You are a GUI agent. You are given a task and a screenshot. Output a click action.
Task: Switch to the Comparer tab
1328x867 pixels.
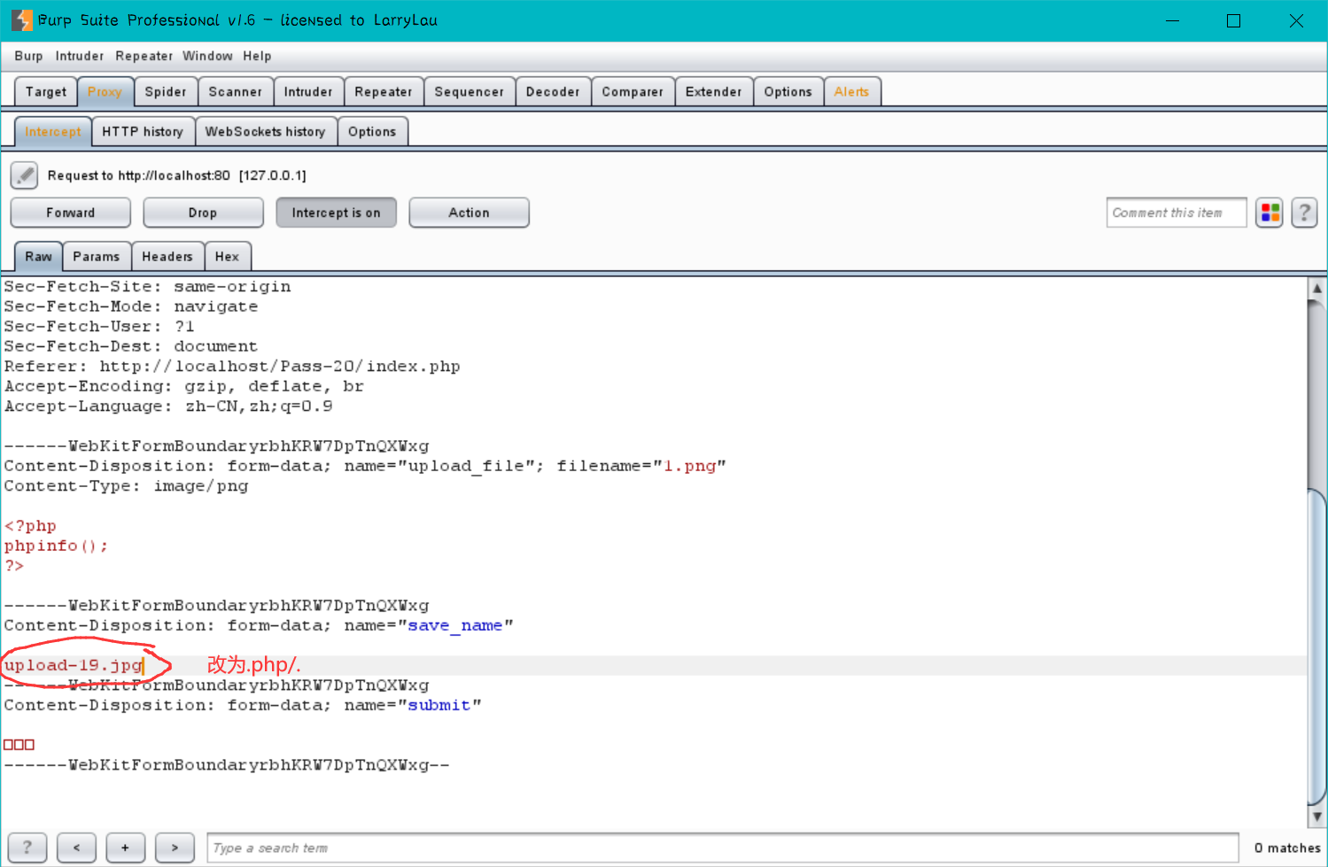pyautogui.click(x=633, y=91)
